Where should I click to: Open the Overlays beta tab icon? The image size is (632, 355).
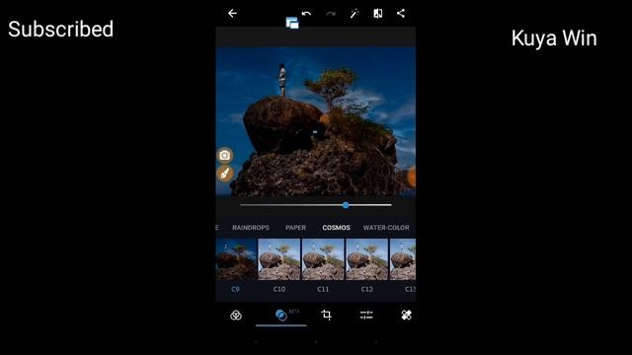[280, 316]
